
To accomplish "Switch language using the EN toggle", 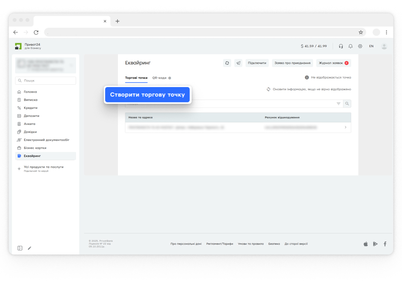I will tap(371, 46).
